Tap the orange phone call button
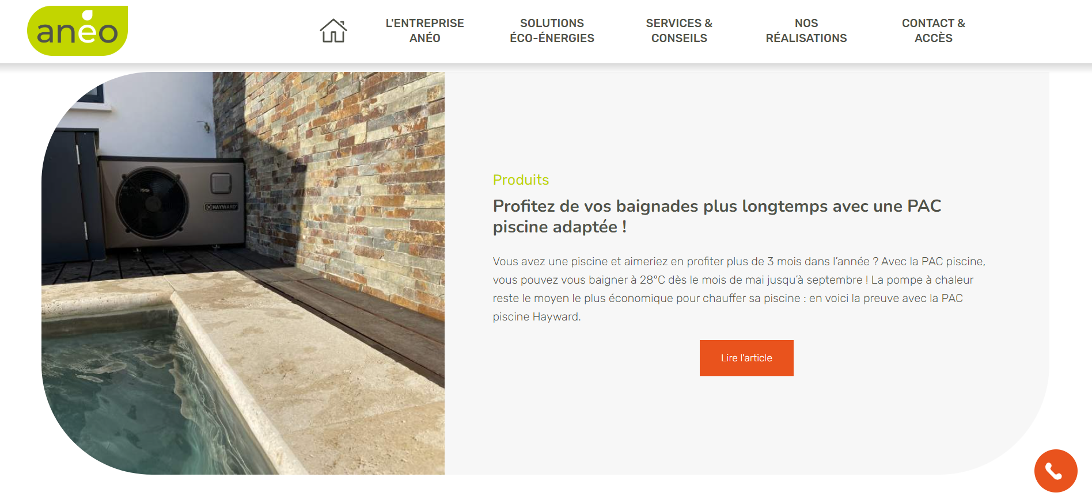This screenshot has height=504, width=1092. 1056,471
